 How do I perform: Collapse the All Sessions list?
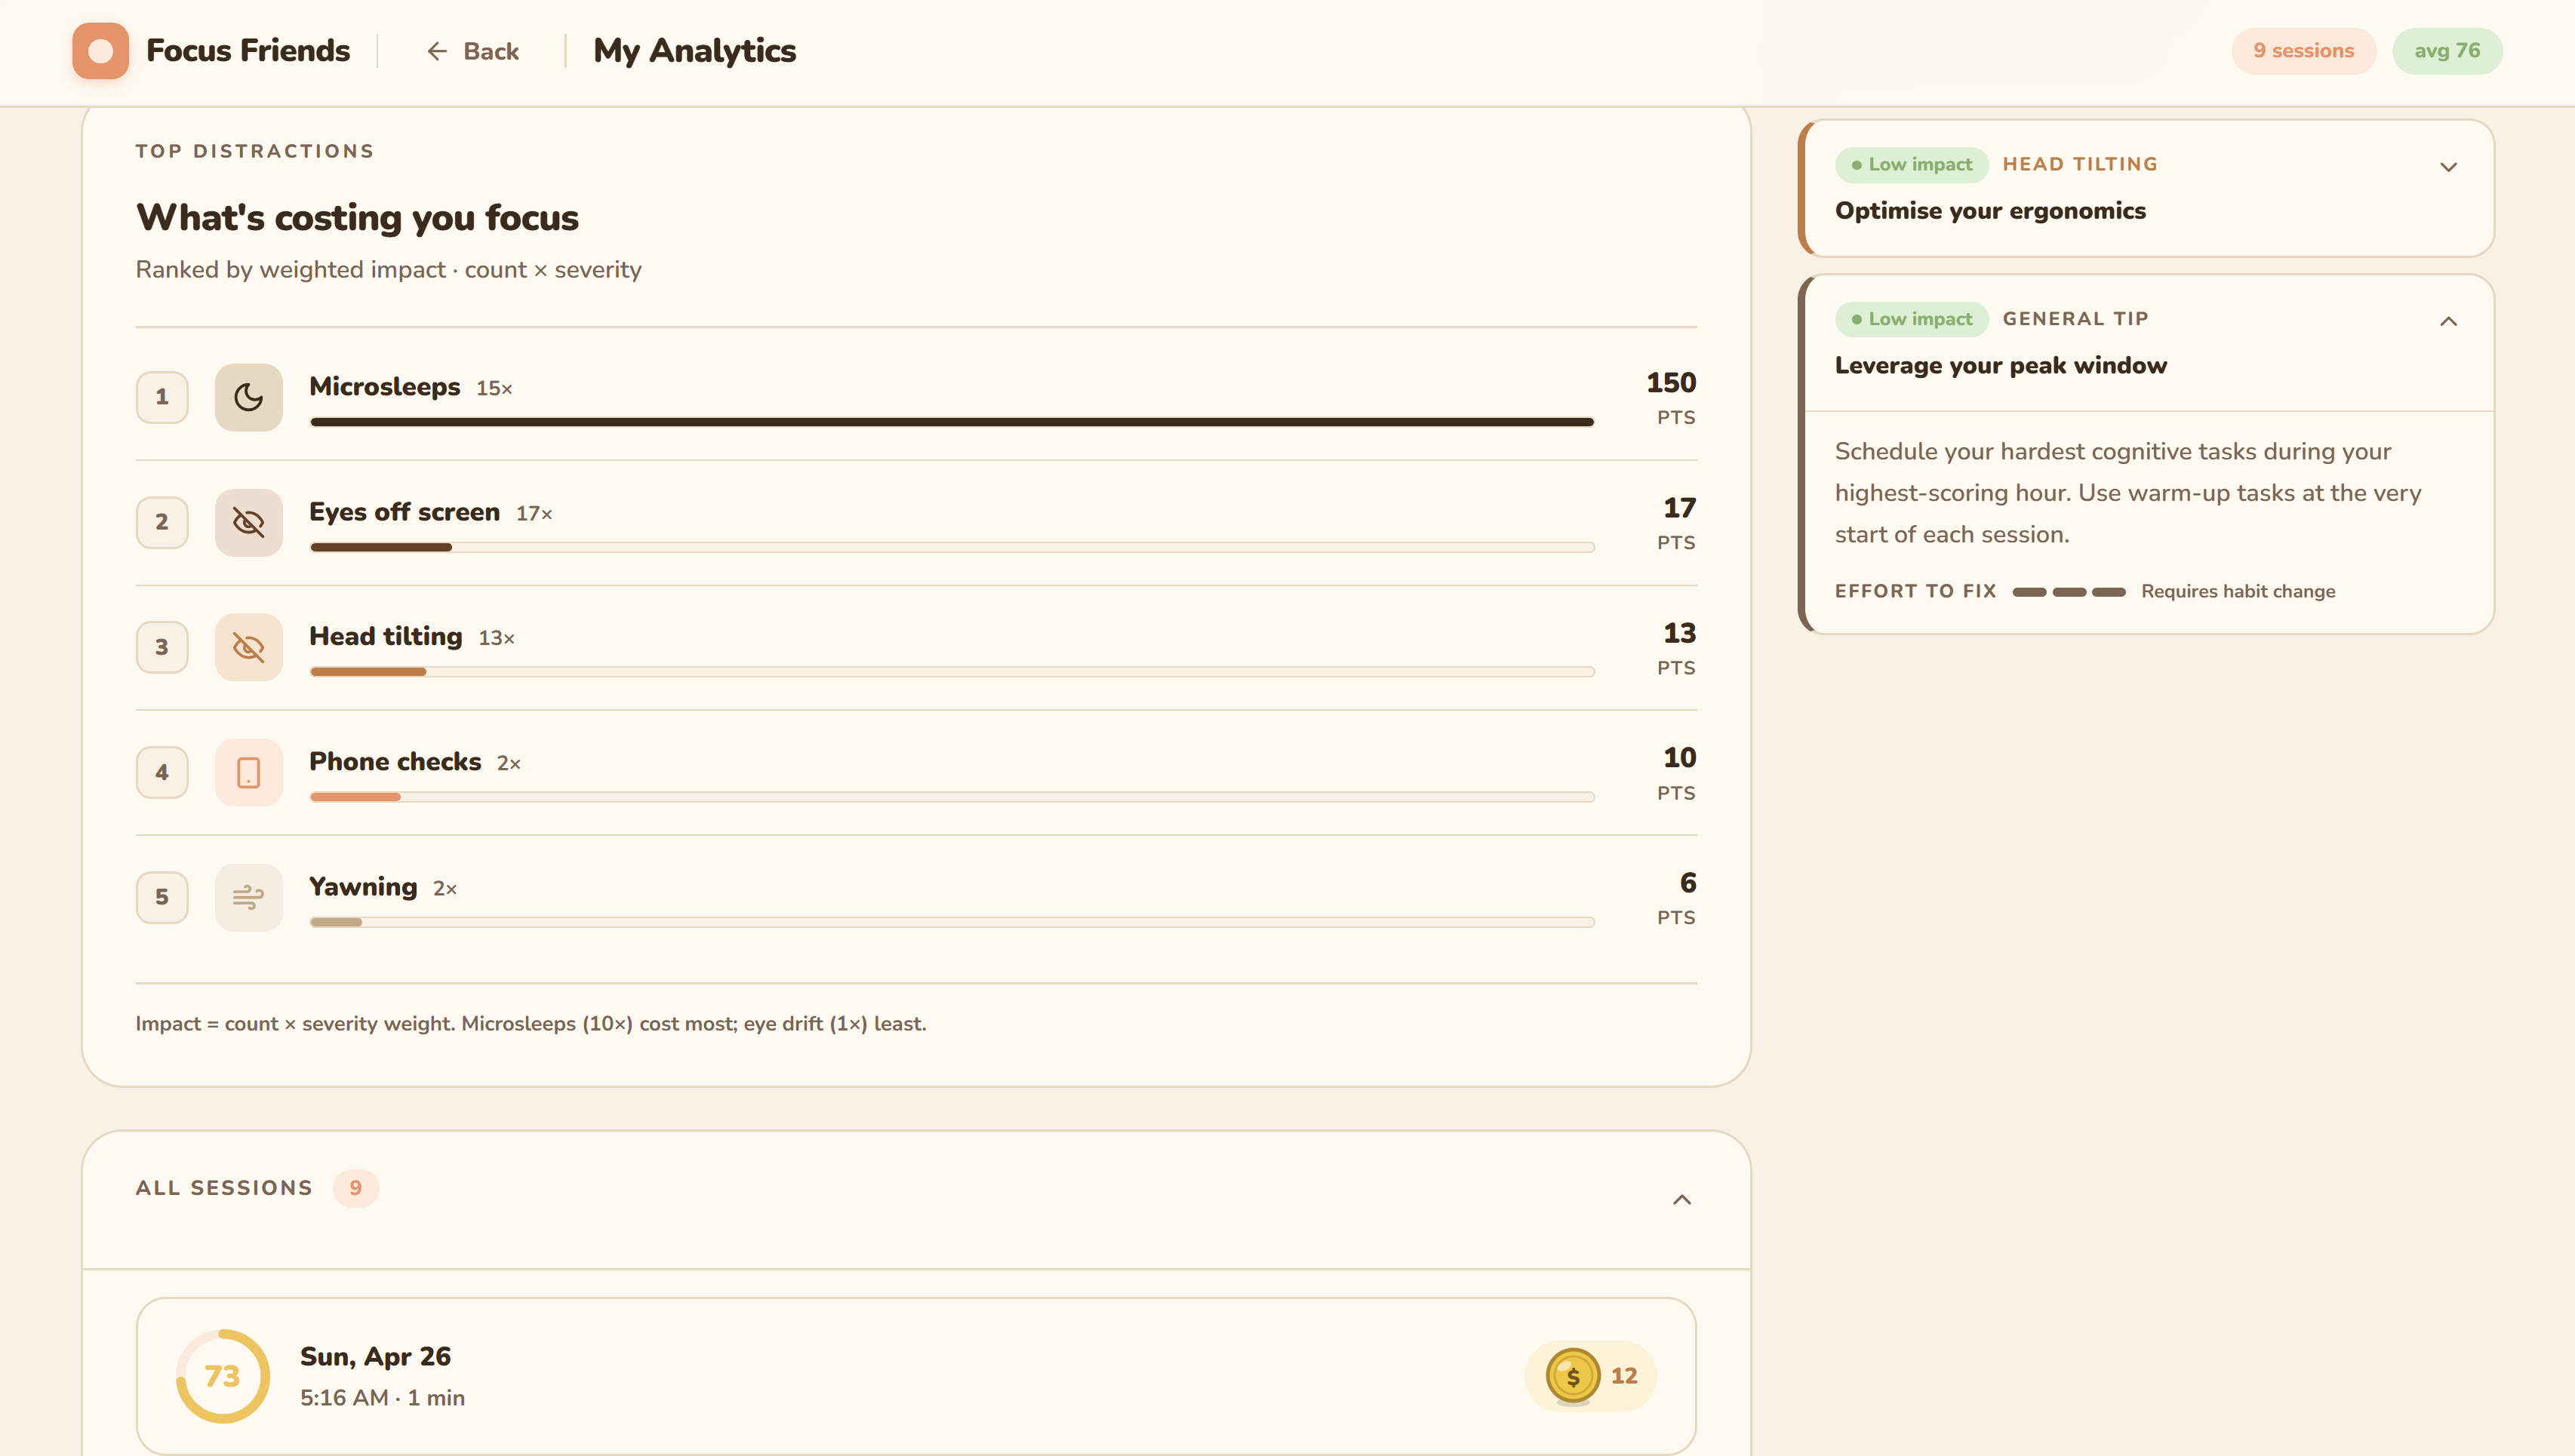click(1681, 1199)
